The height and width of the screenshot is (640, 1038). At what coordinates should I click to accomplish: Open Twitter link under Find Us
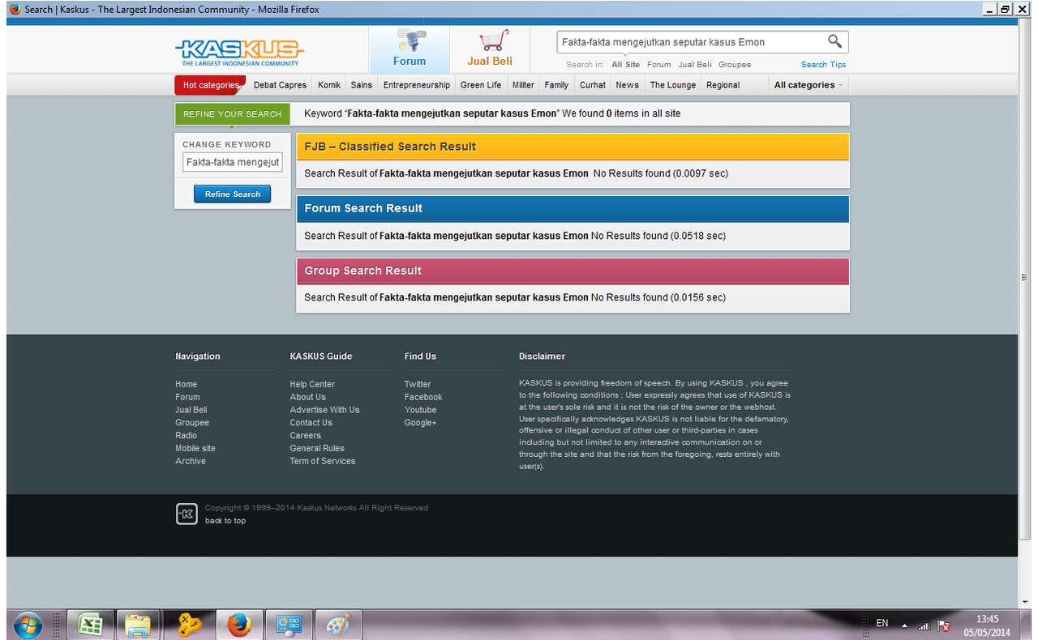coord(418,384)
